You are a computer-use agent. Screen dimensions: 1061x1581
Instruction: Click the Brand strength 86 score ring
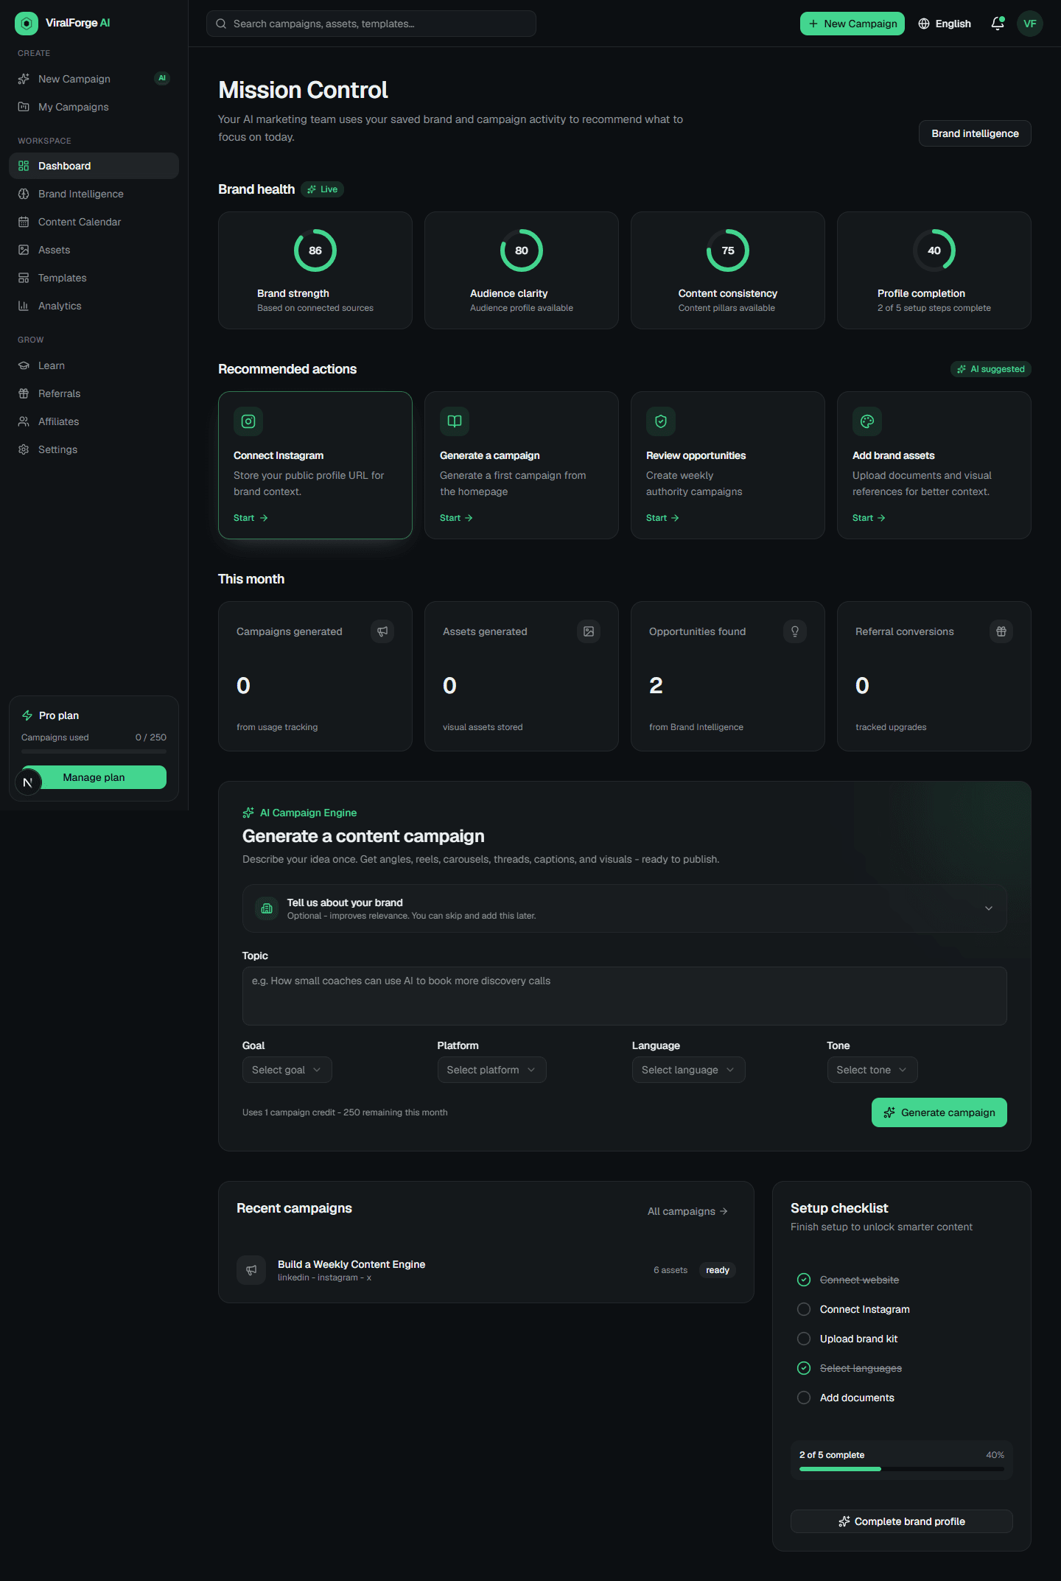point(315,250)
